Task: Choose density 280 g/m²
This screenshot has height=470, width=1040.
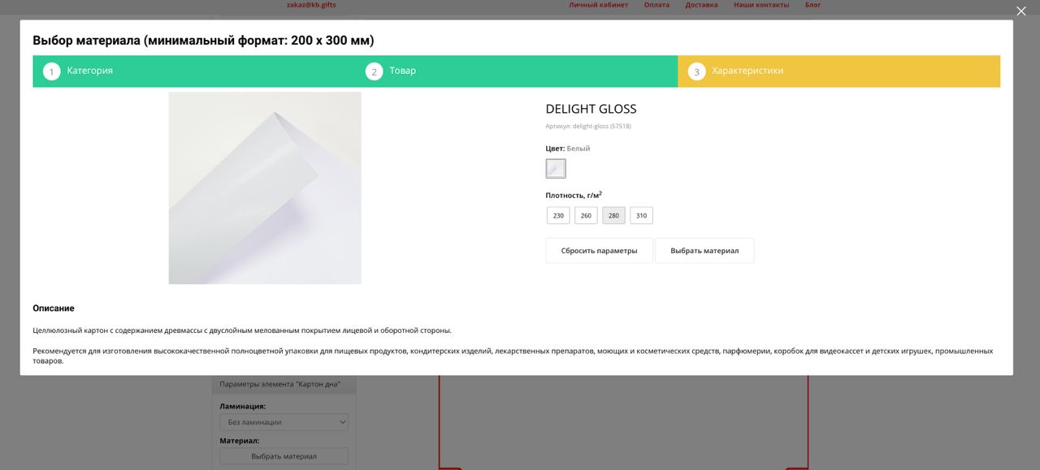Action: click(613, 216)
